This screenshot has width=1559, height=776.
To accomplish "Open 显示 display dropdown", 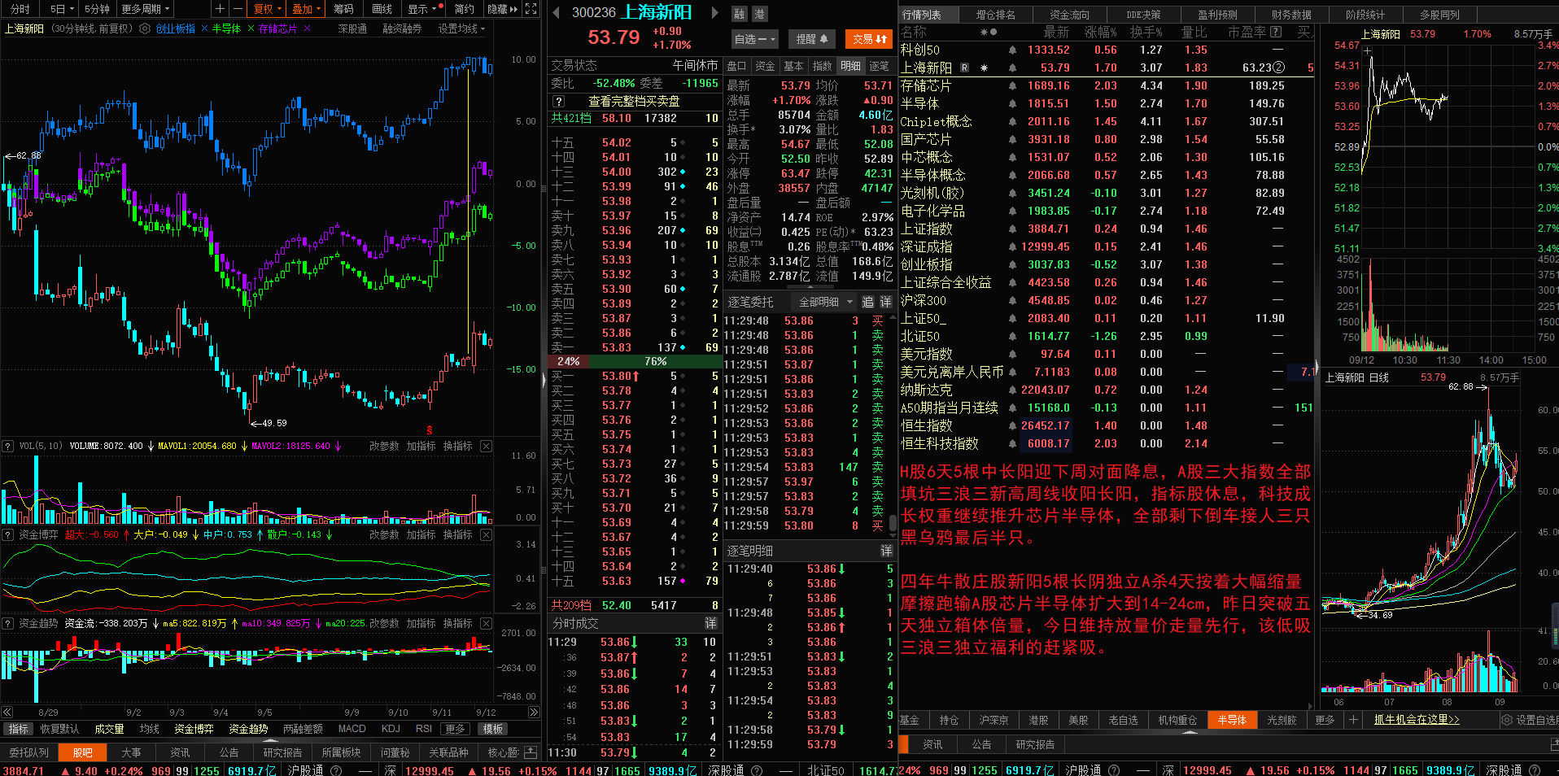I will point(425,9).
